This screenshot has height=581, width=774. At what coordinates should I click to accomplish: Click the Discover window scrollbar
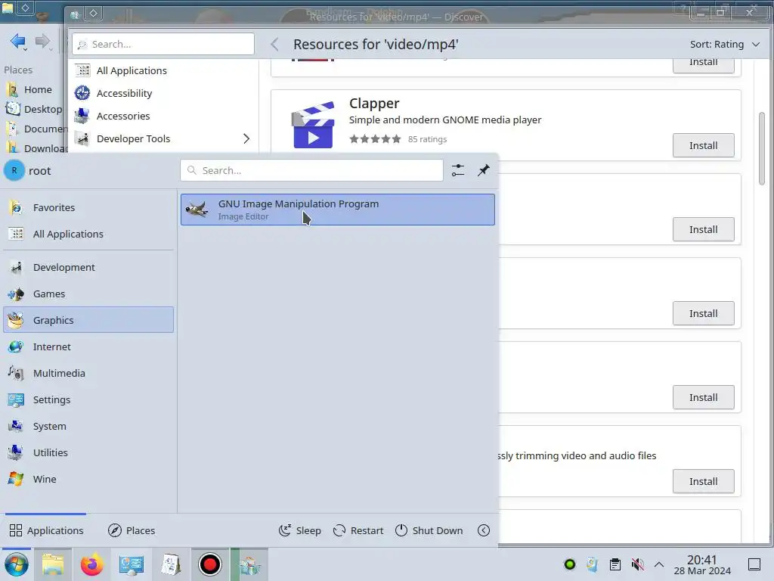762,149
